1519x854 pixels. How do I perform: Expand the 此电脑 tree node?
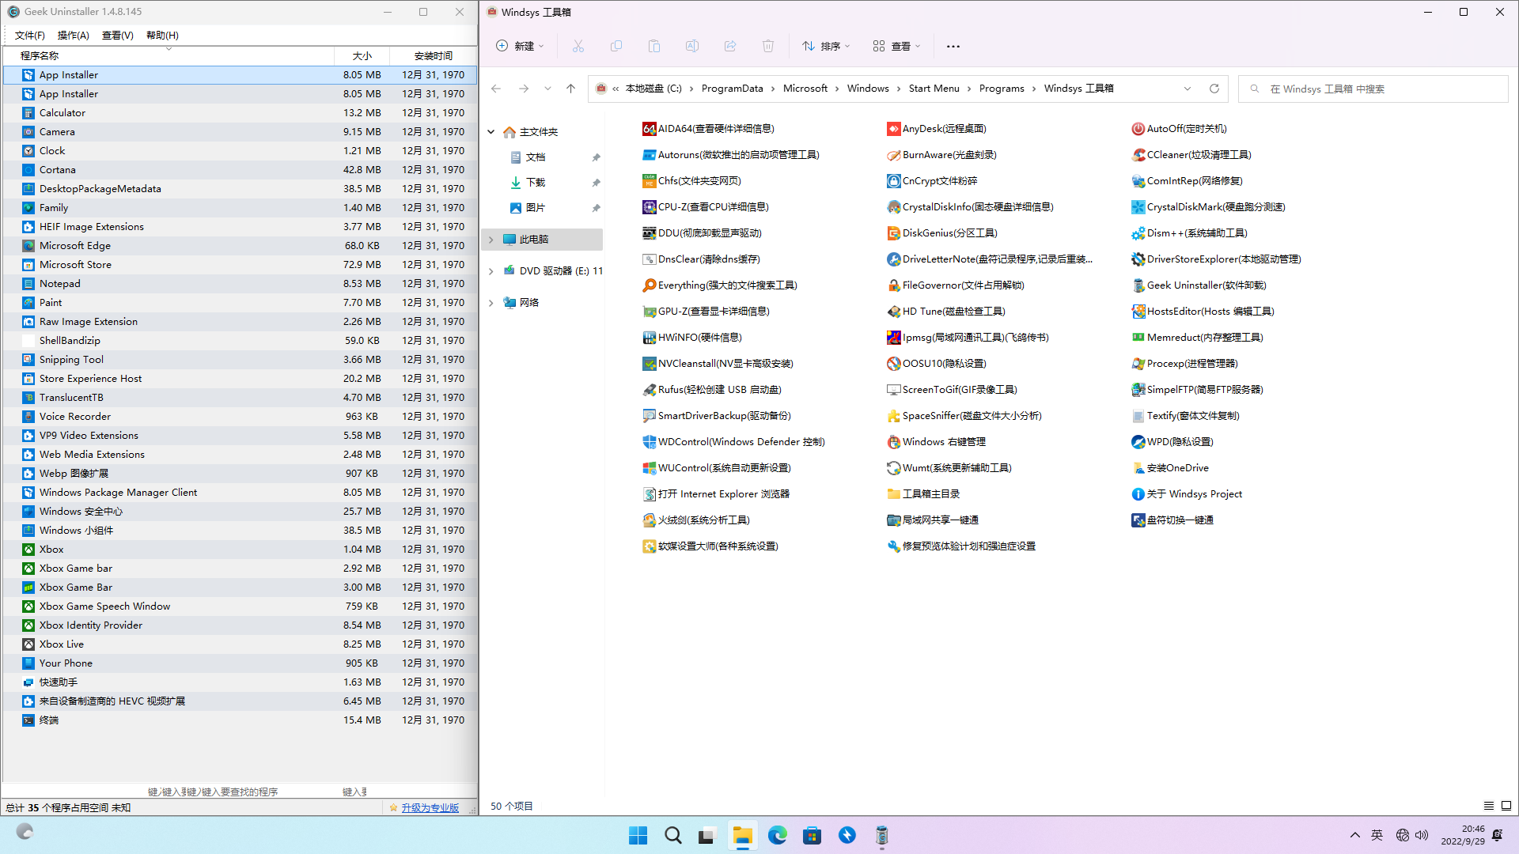[x=491, y=240]
